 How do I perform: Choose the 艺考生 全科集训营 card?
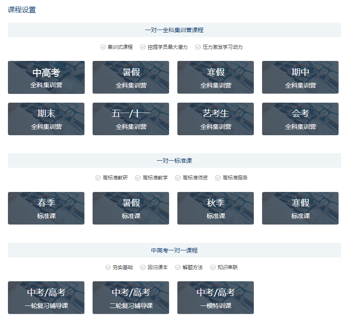pos(215,119)
